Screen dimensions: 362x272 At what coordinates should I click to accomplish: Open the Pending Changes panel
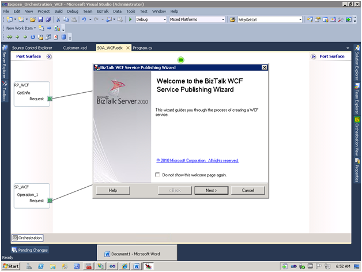pyautogui.click(x=30, y=250)
